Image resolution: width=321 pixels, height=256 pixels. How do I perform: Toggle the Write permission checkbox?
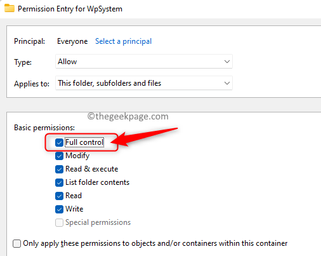(x=59, y=209)
